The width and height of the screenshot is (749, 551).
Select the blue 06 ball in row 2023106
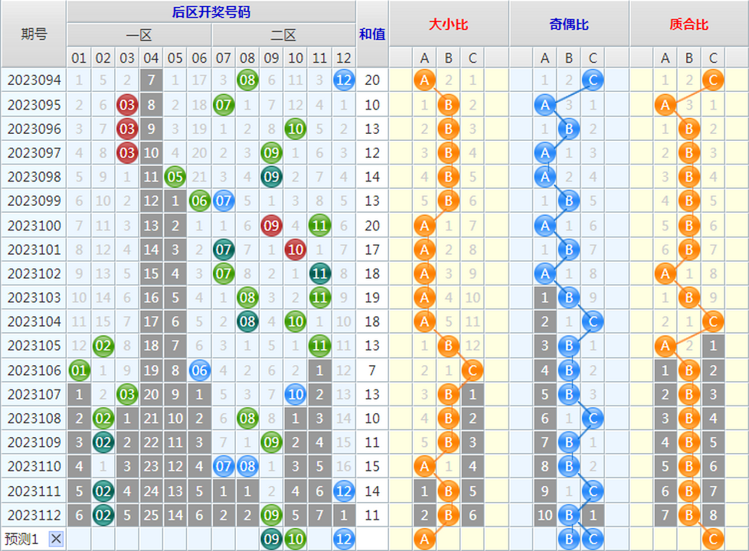click(199, 370)
